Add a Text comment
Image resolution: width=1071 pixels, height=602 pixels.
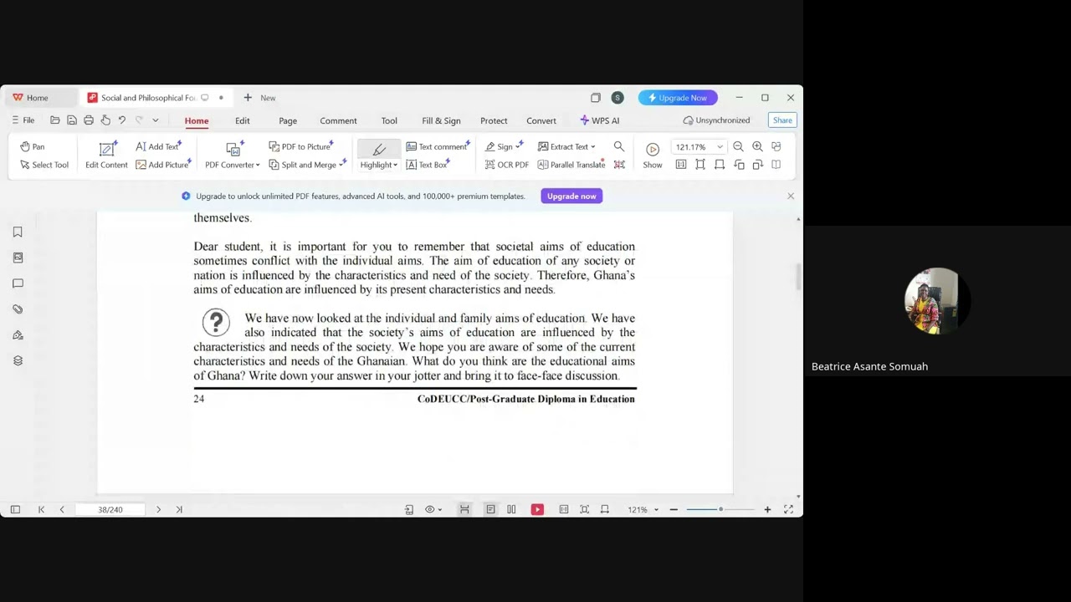(438, 146)
